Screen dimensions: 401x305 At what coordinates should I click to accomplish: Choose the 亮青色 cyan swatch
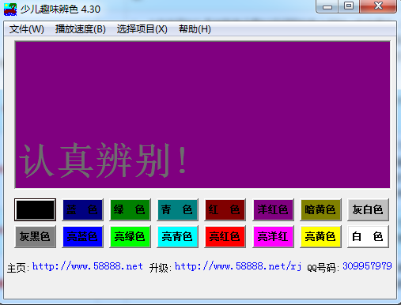[177, 236]
